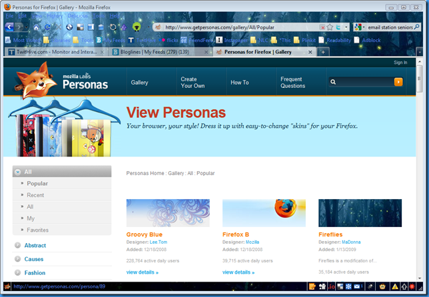This screenshot has height=297, width=429.
Task: Click the green sheep toolbar icon
Action: pos(137,27)
